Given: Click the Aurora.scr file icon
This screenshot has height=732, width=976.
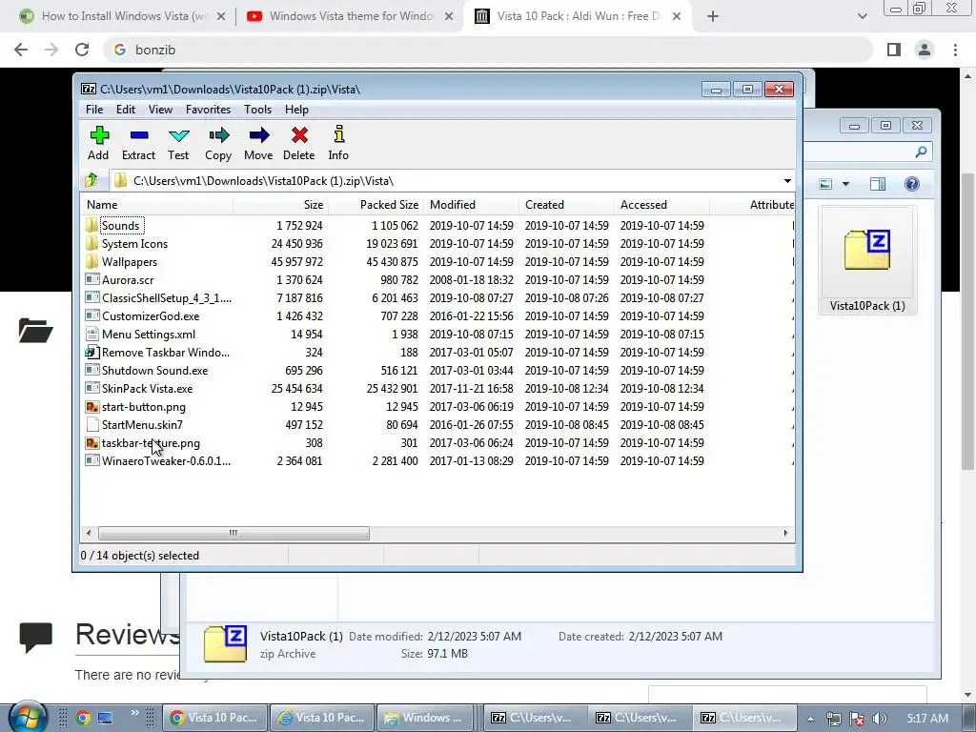Looking at the screenshot, I should pyautogui.click(x=92, y=279).
